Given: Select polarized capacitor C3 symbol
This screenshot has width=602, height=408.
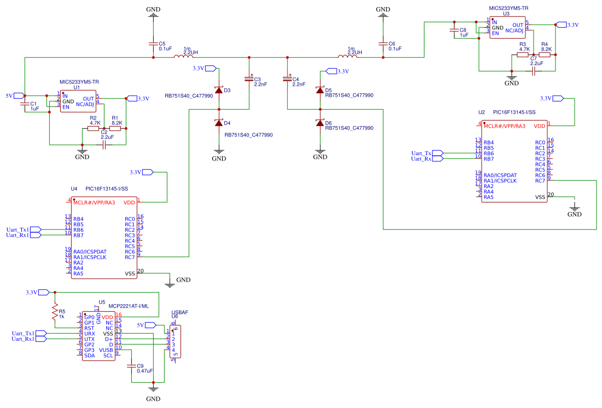Looking at the screenshot, I should click(249, 79).
